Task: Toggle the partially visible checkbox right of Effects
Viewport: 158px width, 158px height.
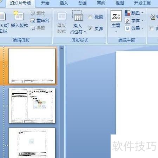Action: [152, 28]
